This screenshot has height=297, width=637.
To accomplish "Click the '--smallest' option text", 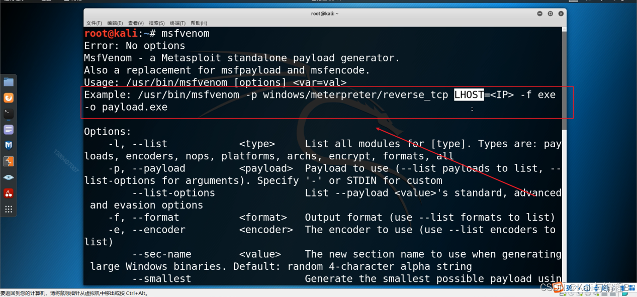I will pyautogui.click(x=161, y=279).
